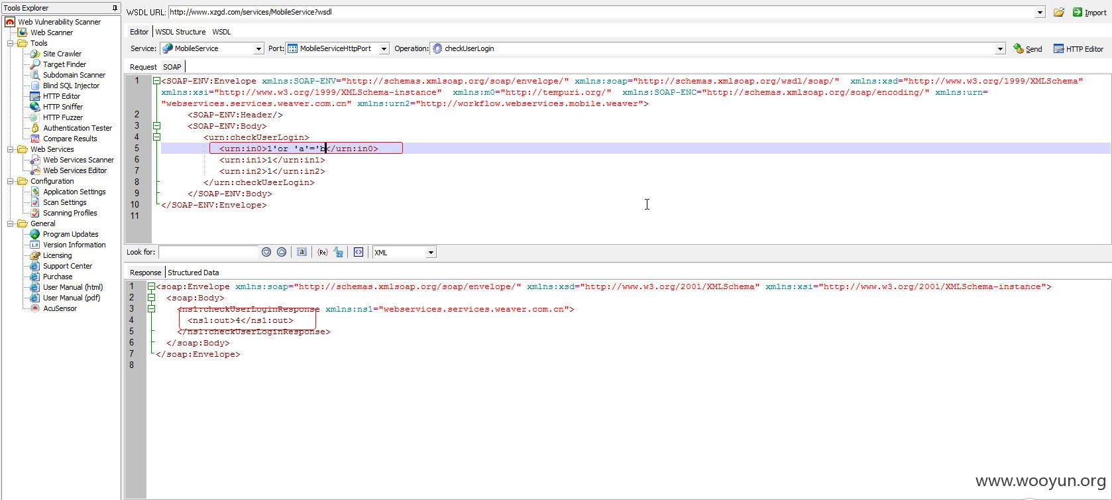This screenshot has width=1112, height=500.
Task: Open the Service dropdown
Action: pyautogui.click(x=258, y=48)
